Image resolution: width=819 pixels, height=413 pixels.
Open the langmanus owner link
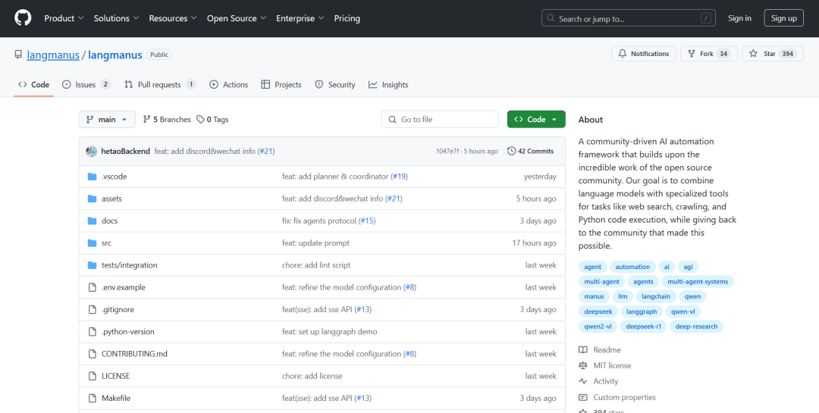click(x=53, y=55)
